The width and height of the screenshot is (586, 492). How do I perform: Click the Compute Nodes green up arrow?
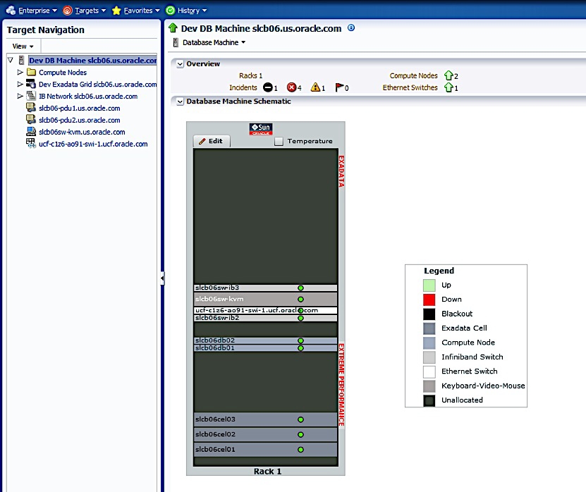[448, 76]
